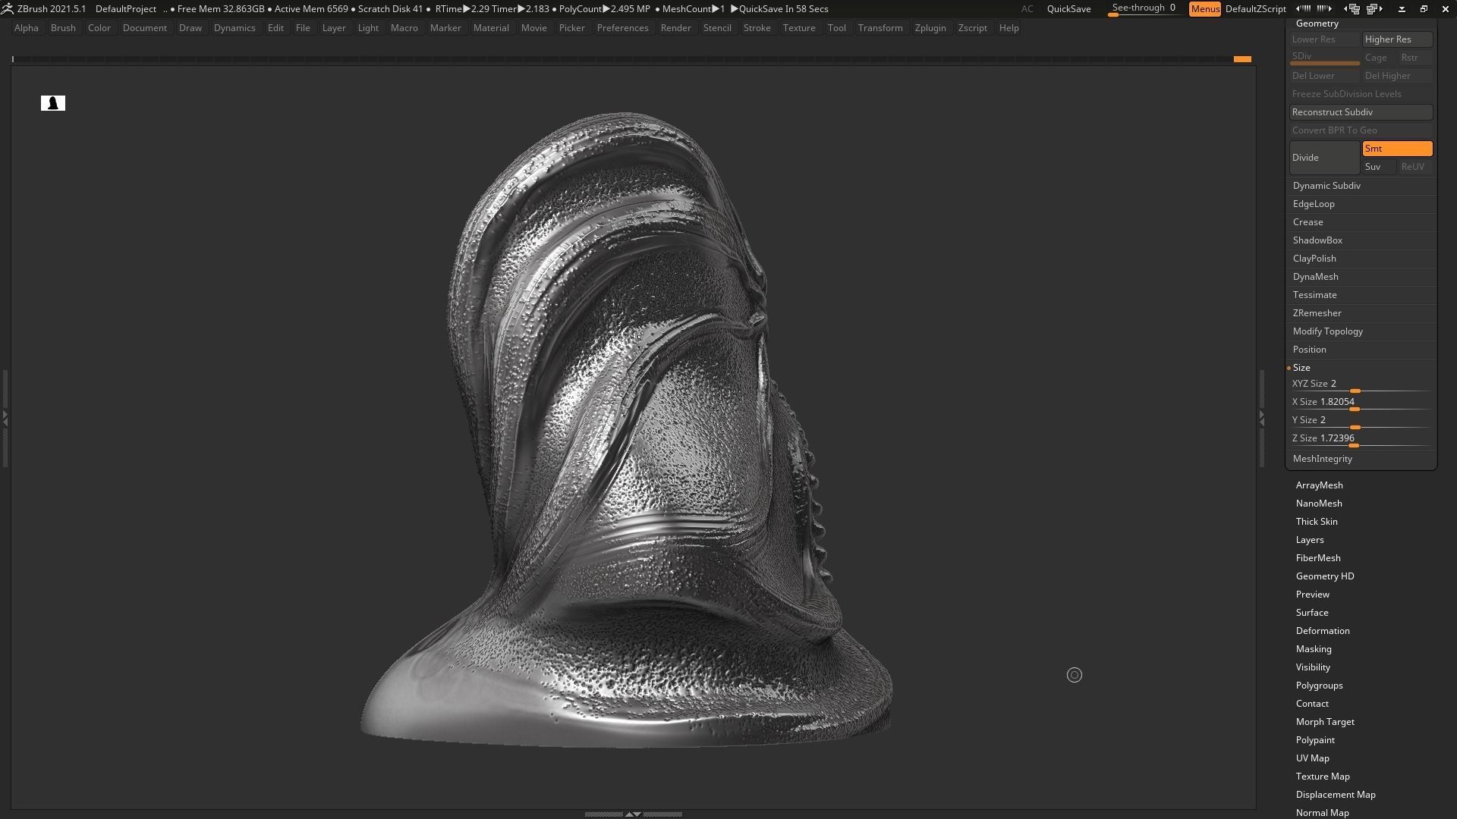Click the X Size value slider

(x=1361, y=403)
